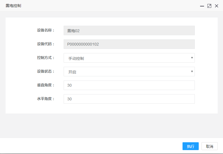Click the 设备名称 label
This screenshot has width=223, height=154.
point(46,30)
